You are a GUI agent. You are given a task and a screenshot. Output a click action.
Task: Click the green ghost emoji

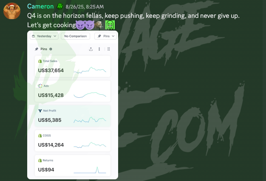coord(110,25)
